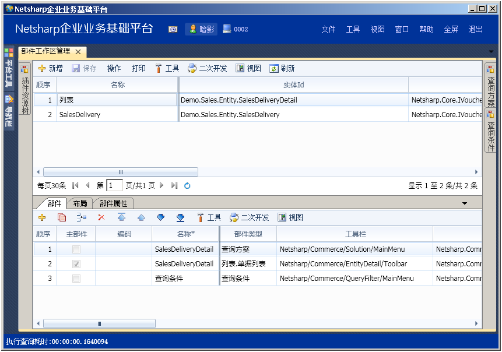Click 退出 to exit
The height and width of the screenshot is (352, 502).
(475, 29)
